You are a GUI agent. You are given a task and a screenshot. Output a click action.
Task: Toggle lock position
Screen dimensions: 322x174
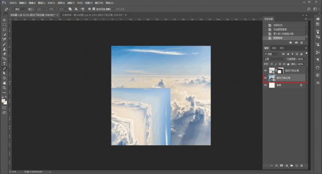coord(280,64)
